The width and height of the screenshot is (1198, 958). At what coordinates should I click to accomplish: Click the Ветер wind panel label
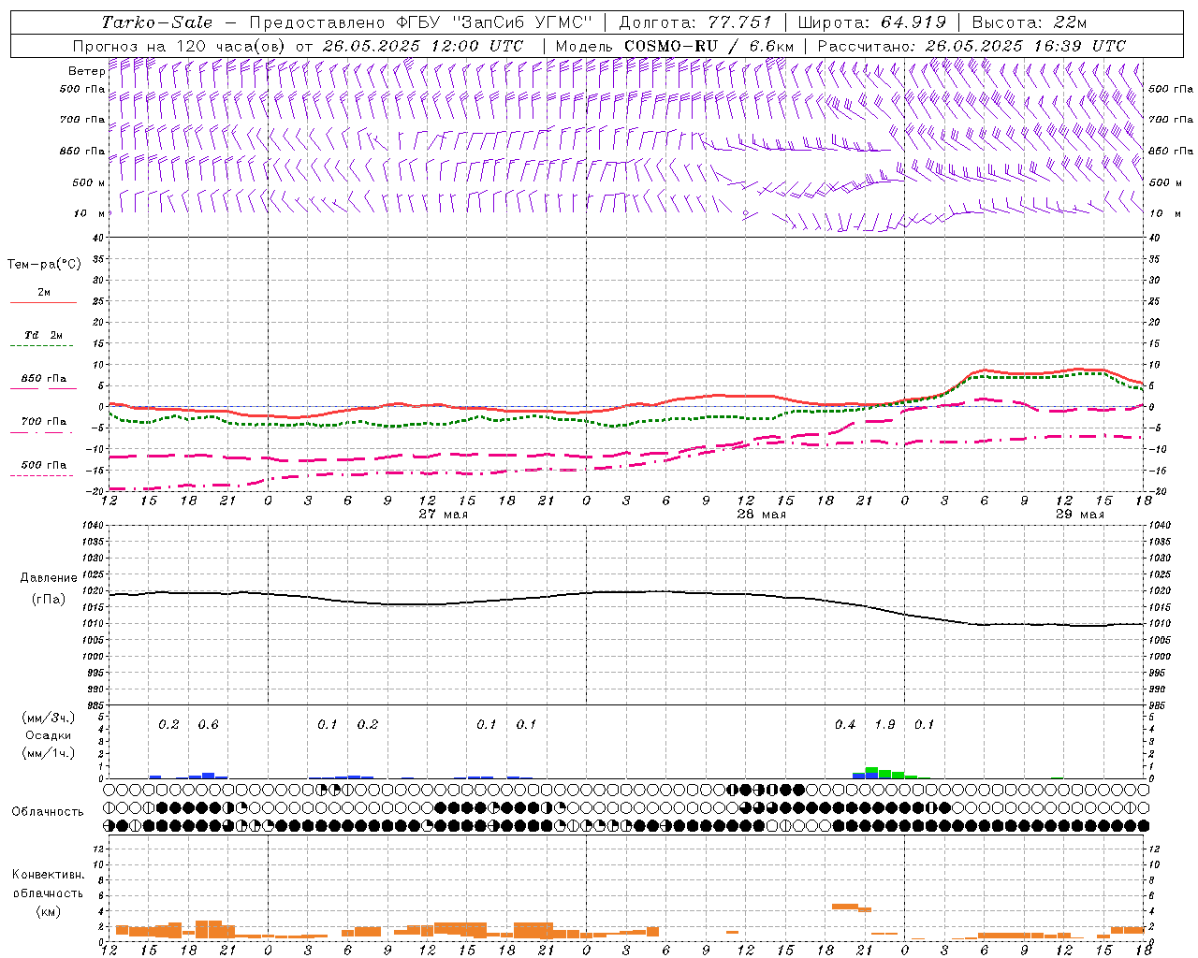[x=86, y=71]
